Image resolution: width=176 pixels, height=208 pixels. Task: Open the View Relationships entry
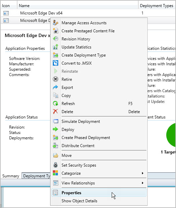(x=99, y=183)
